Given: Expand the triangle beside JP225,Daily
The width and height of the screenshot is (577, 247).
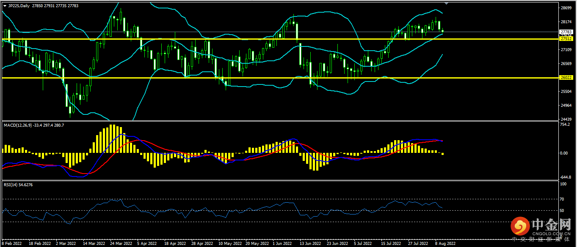Looking at the screenshot, I should pyautogui.click(x=5, y=6).
